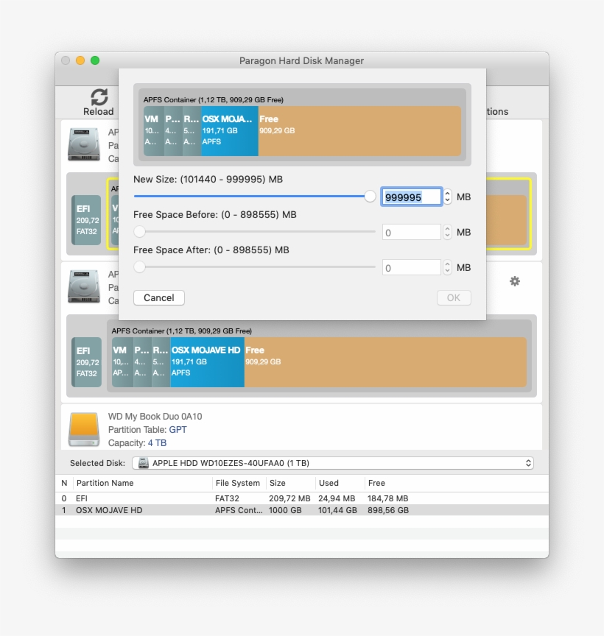604x636 pixels.
Task: Open the Selected Disk dropdown
Action: pyautogui.click(x=333, y=463)
